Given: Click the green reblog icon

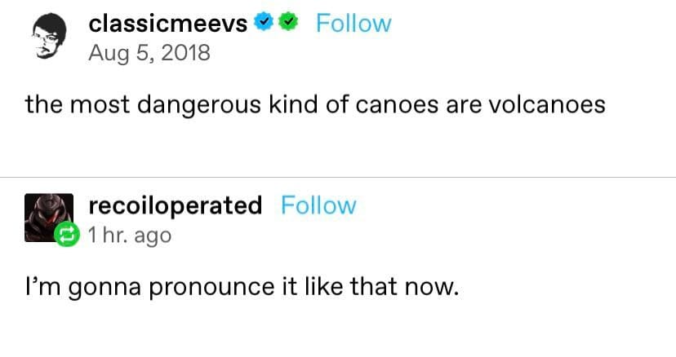Looking at the screenshot, I should pos(64,236).
